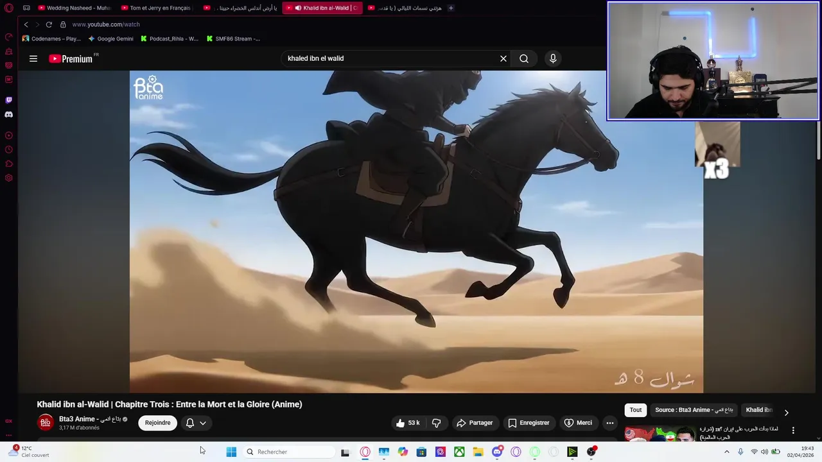Switch to the يا أرض أندلس tab

pyautogui.click(x=241, y=8)
